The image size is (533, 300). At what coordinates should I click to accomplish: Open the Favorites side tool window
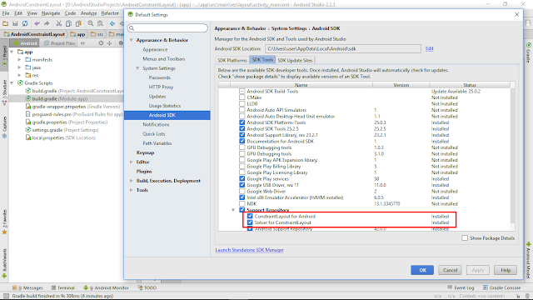[4, 222]
